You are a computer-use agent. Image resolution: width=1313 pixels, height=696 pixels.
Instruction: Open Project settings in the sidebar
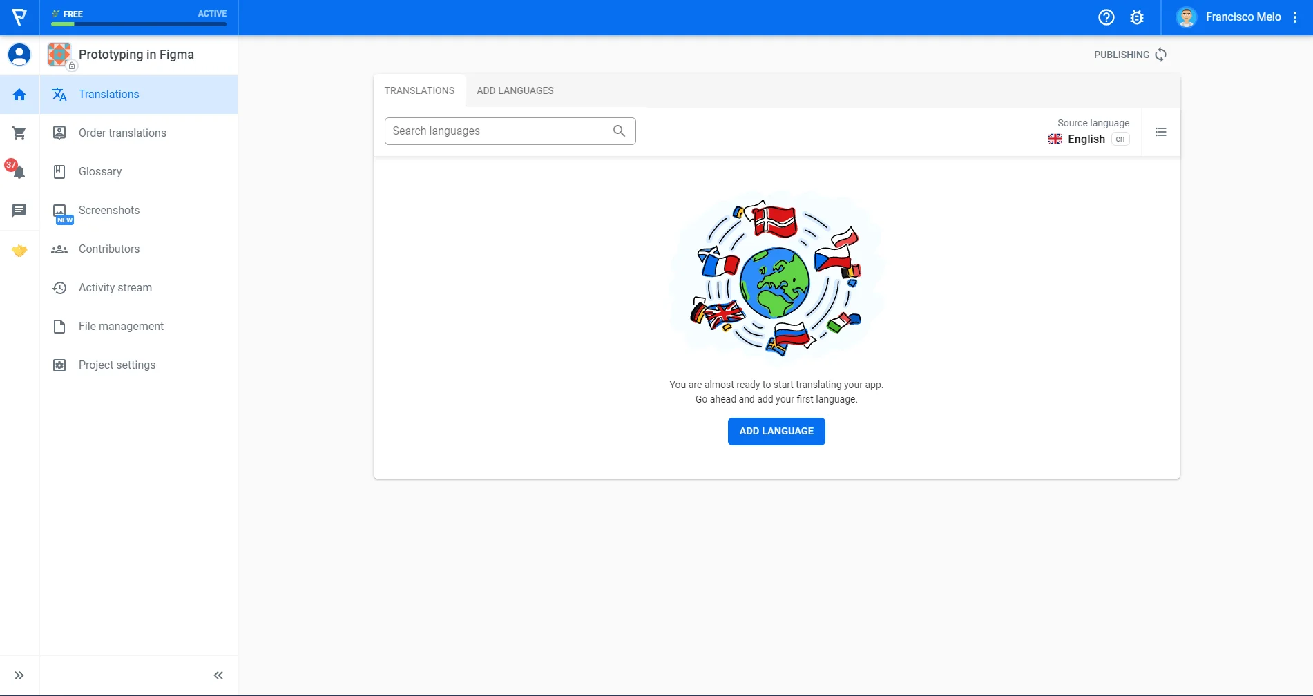[x=117, y=365]
